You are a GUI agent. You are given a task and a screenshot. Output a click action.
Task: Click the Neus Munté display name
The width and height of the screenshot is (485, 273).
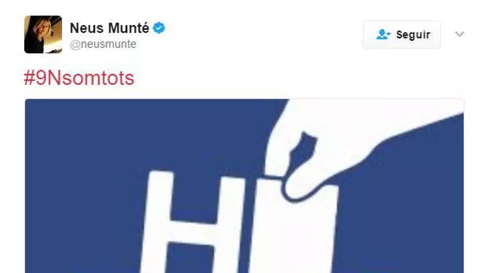[110, 28]
